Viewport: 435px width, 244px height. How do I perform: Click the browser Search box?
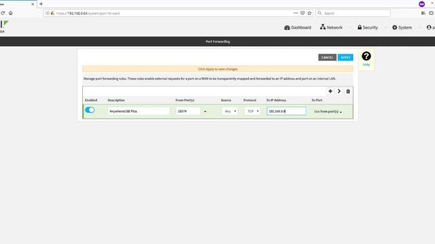[353, 13]
